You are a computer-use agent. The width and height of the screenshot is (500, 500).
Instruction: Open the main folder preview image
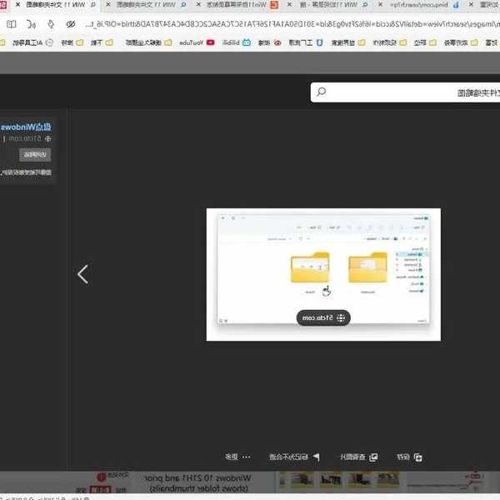pyautogui.click(x=323, y=274)
